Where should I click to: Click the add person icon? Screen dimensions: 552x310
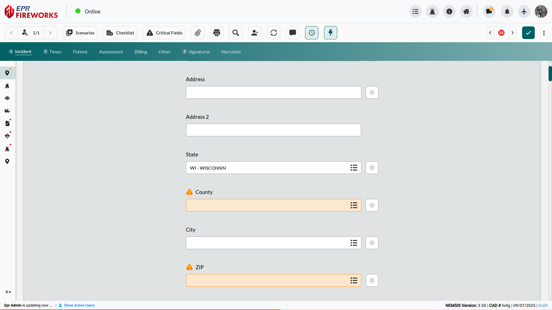[255, 33]
